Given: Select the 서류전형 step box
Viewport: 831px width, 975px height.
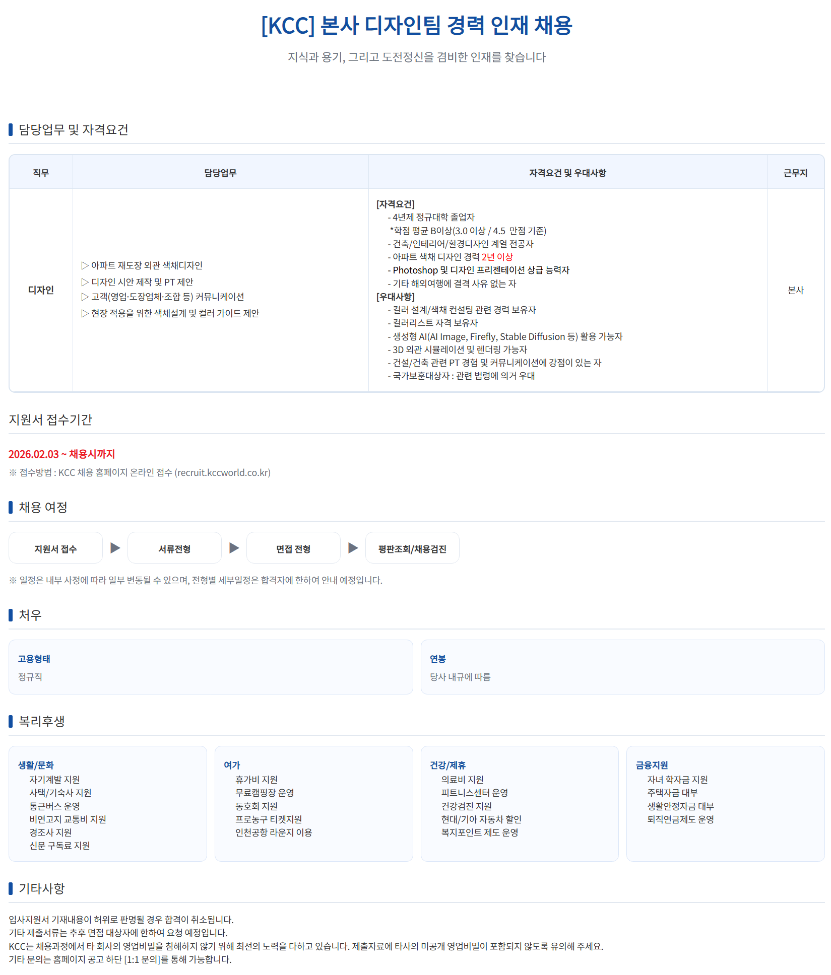Looking at the screenshot, I should pyautogui.click(x=174, y=548).
